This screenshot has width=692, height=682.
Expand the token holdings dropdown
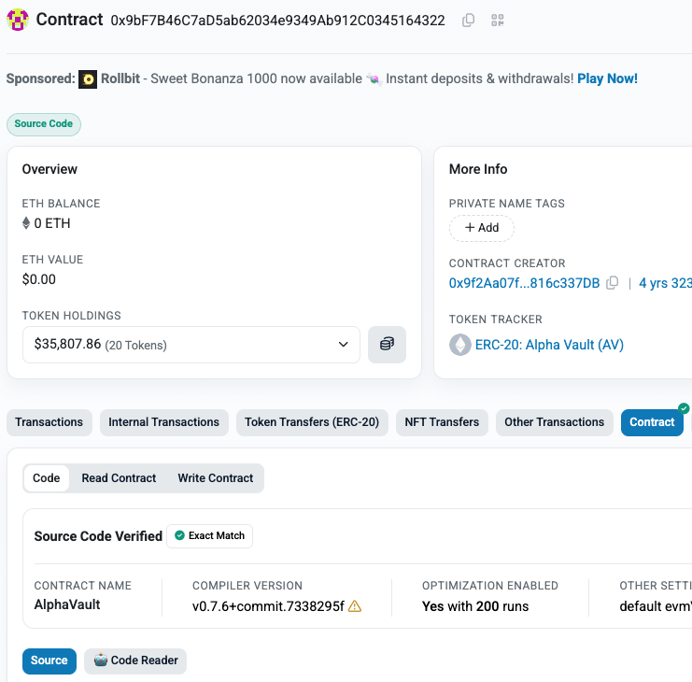191,345
